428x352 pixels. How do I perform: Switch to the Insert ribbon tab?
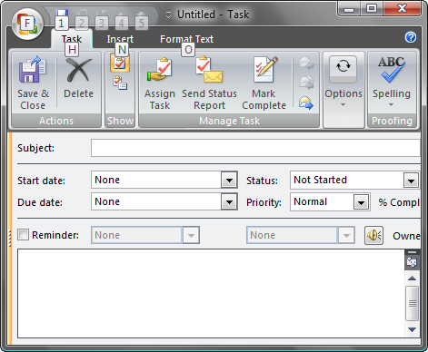pyautogui.click(x=120, y=39)
